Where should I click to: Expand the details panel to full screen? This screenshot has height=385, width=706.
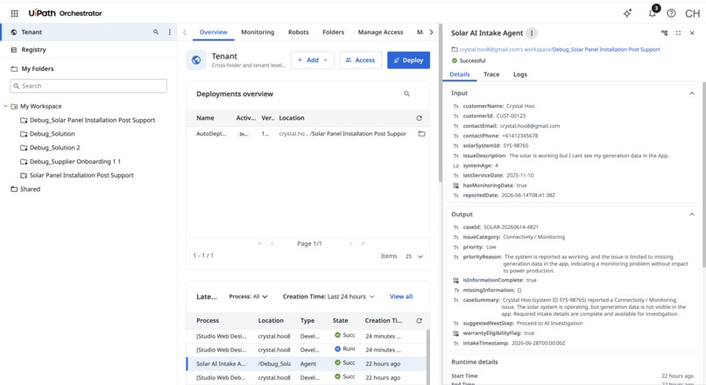coord(679,33)
